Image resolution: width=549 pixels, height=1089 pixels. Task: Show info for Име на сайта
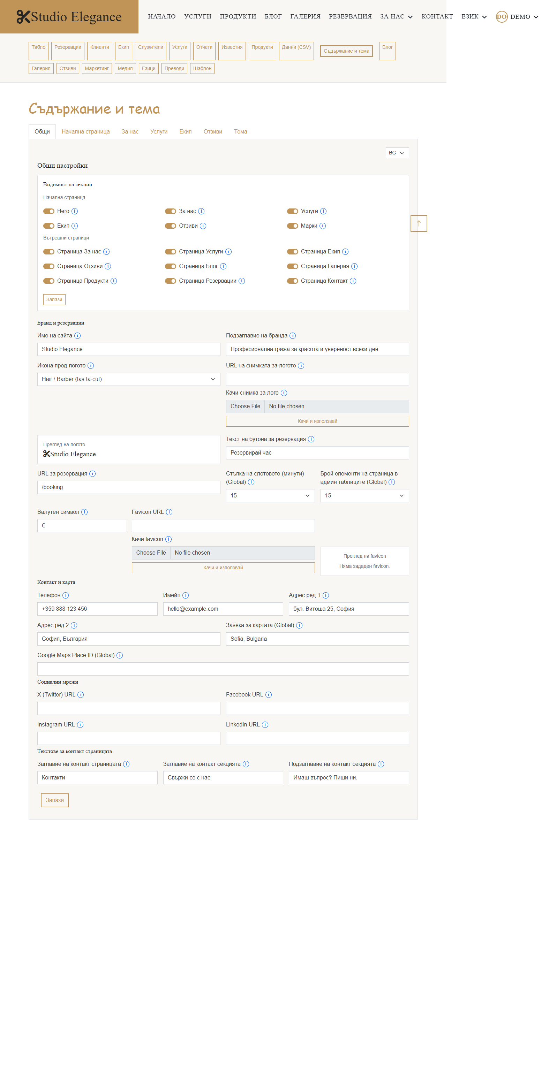click(77, 336)
